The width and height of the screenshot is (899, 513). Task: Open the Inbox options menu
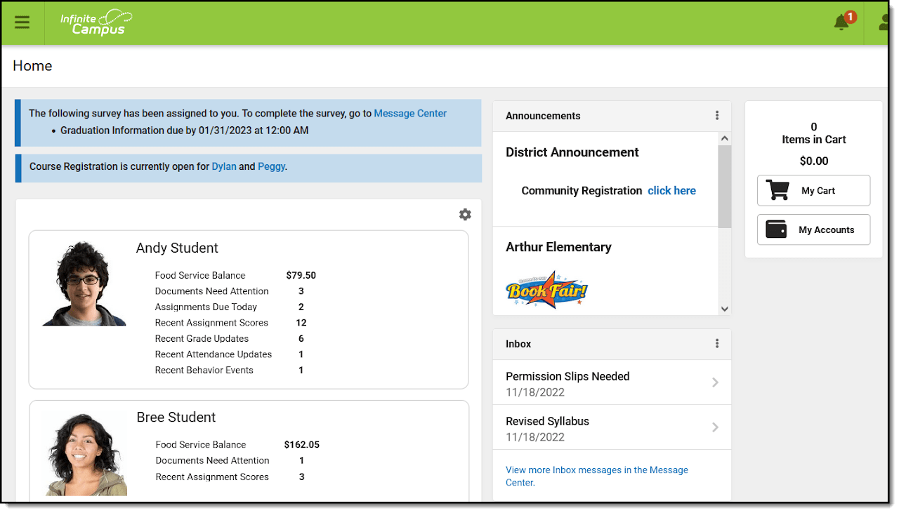[x=717, y=343]
